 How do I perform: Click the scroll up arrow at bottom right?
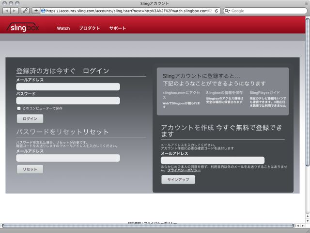(x=308, y=216)
